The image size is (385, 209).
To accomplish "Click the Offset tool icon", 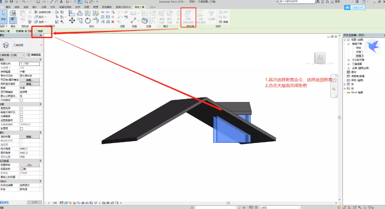I will click(x=80, y=13).
